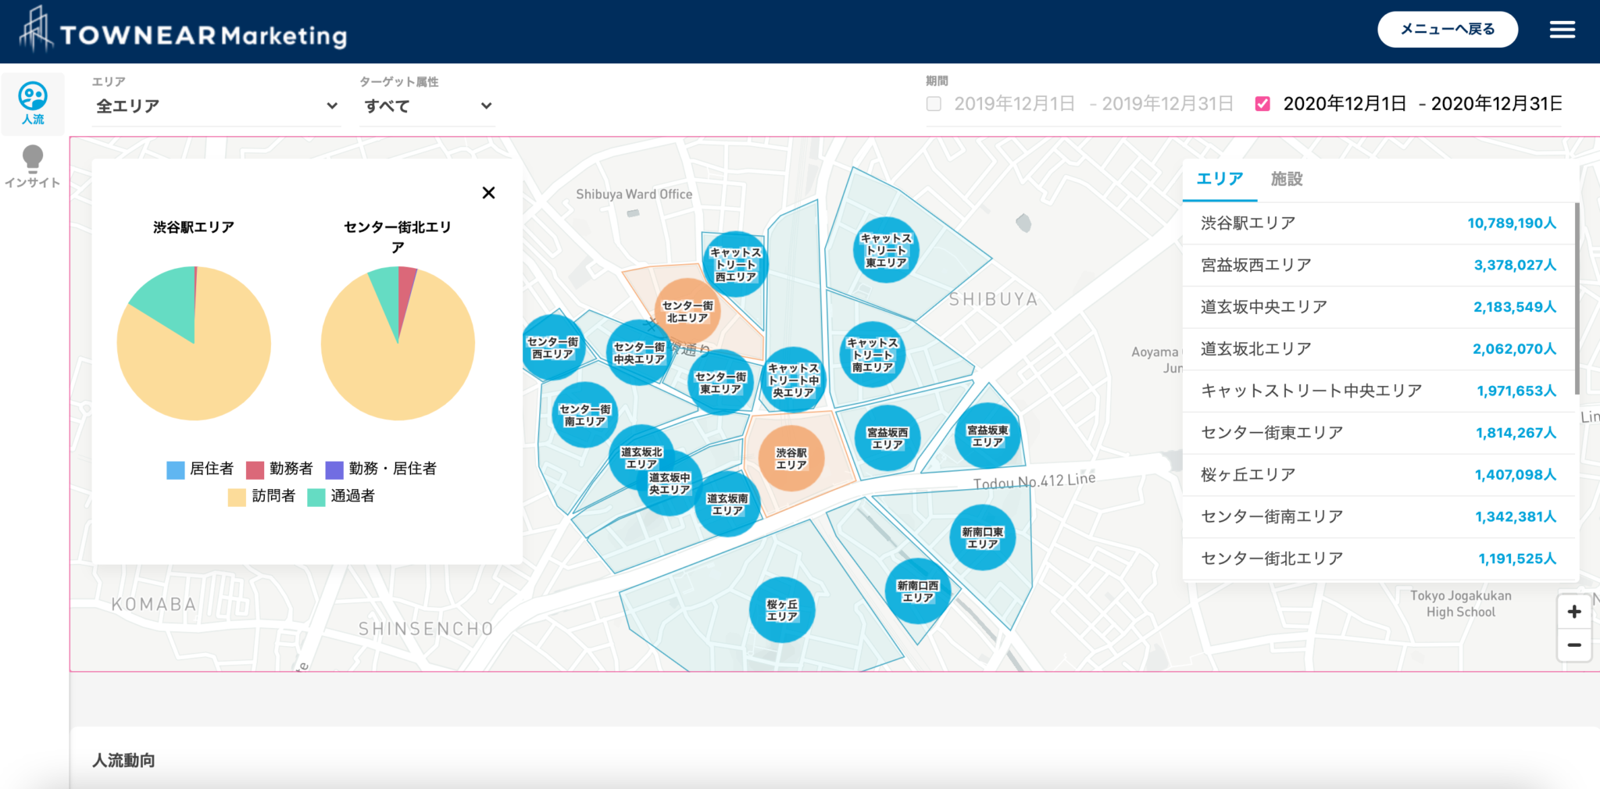
Task: Click the 訪問者 legend swatch
Action: coord(237,497)
